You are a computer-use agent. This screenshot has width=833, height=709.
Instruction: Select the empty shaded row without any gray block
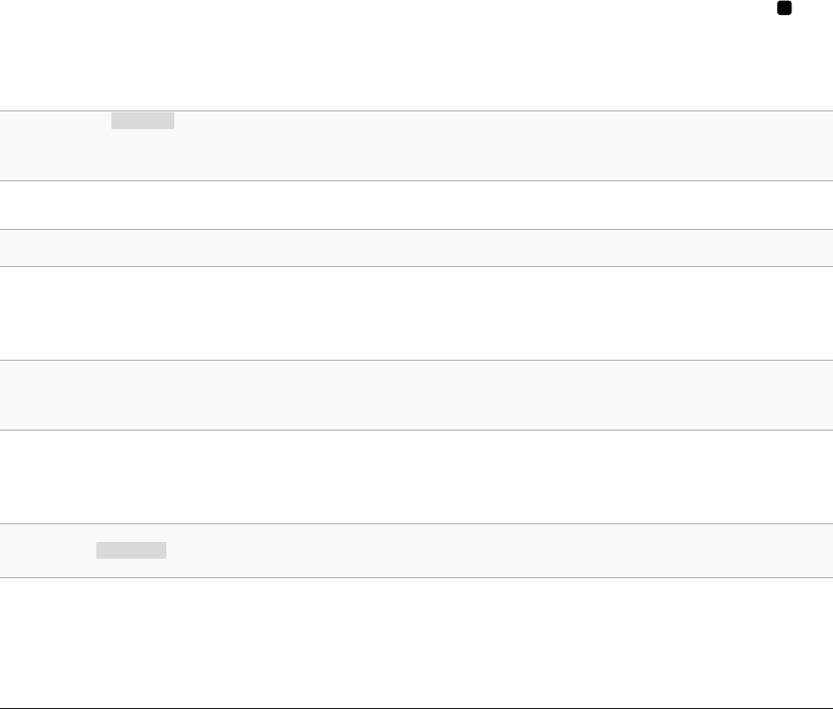click(416, 395)
